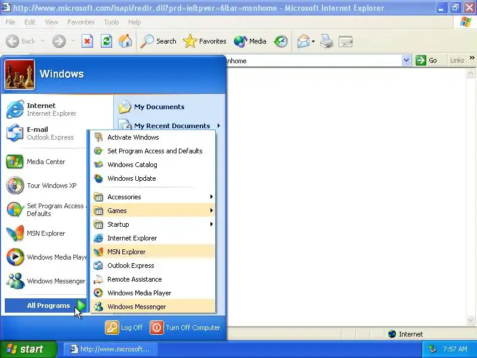The height and width of the screenshot is (358, 477).
Task: Open MSN Explorer in left start column
Action: [x=46, y=233]
